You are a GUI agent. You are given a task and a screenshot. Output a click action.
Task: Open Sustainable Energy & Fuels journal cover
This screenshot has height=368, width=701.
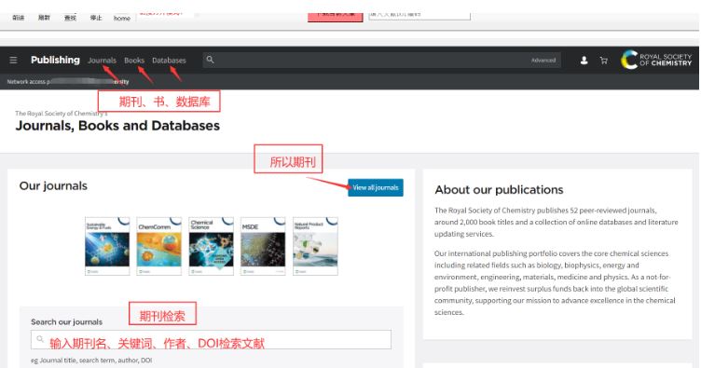coord(107,246)
